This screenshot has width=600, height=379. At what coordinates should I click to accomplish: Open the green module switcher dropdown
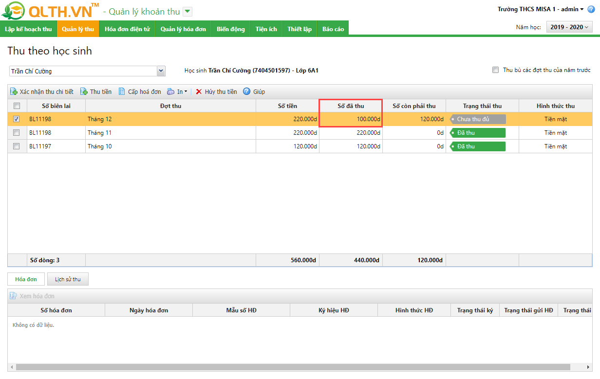187,12
